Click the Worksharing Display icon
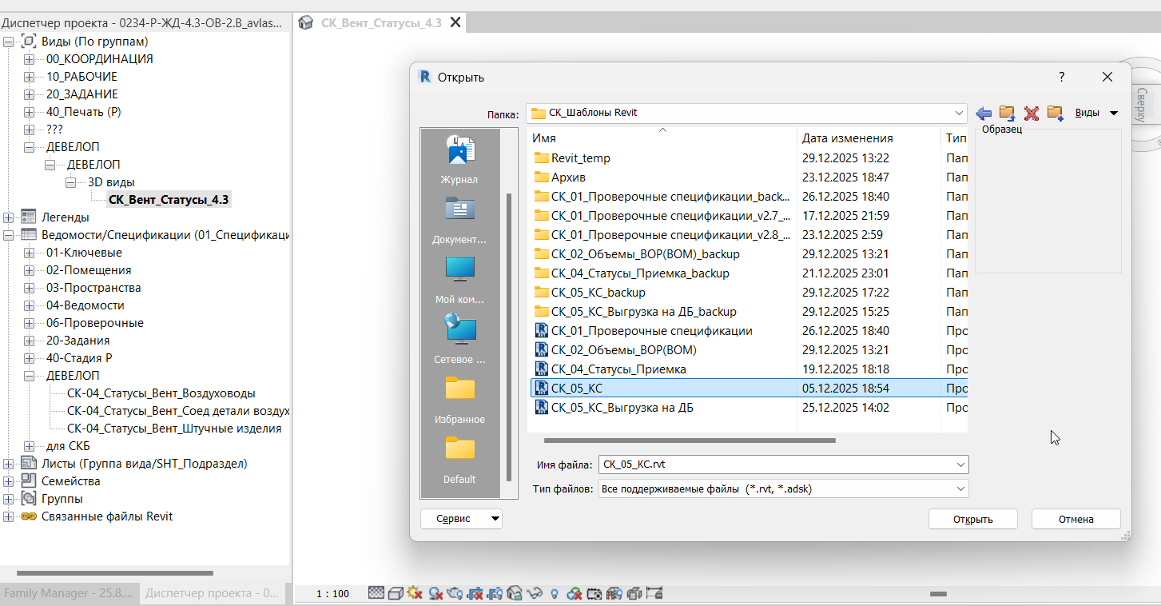1161x606 pixels. [x=575, y=593]
